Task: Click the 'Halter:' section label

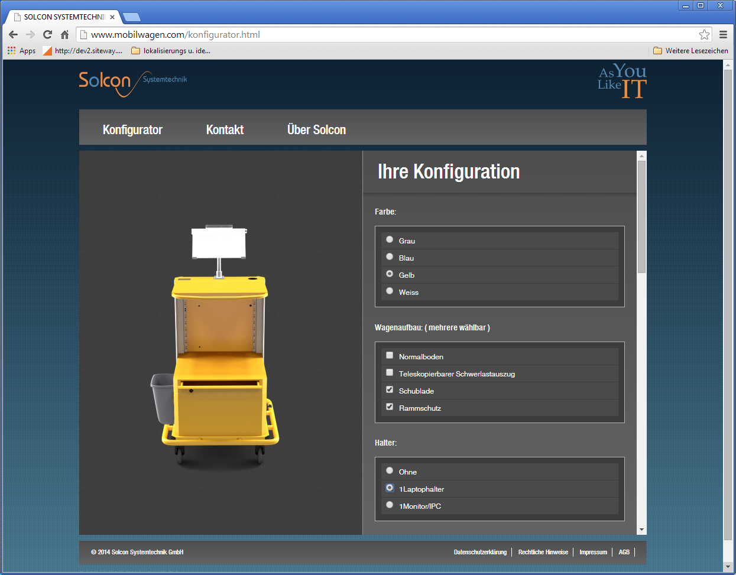Action: [x=386, y=443]
